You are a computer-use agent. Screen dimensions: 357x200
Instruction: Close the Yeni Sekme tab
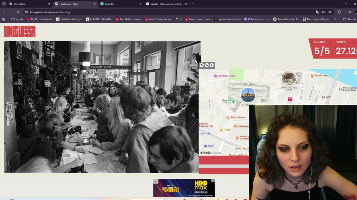(49, 4)
